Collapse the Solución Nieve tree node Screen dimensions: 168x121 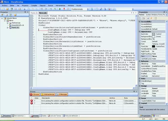2,18
